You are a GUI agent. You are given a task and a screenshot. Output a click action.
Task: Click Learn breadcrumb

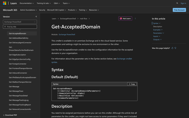[x=54, y=19]
